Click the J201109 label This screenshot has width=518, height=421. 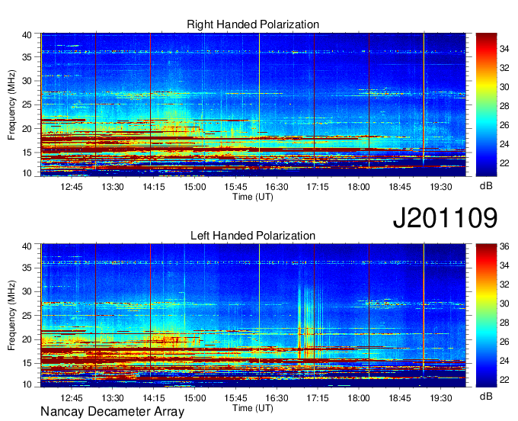point(445,217)
